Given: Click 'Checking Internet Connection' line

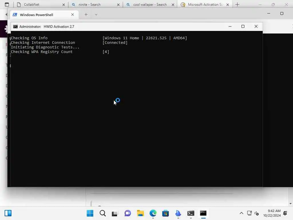Looking at the screenshot, I should coord(43,43).
